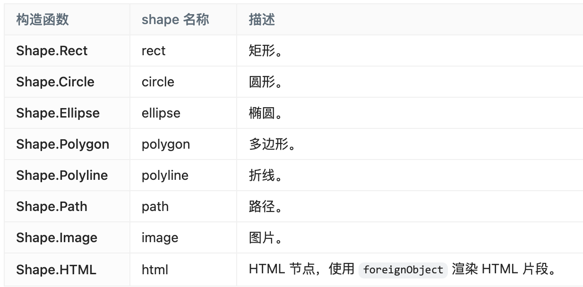This screenshot has height=287, width=583.
Task: Select the Shape.Circle constructor text
Action: [x=55, y=82]
